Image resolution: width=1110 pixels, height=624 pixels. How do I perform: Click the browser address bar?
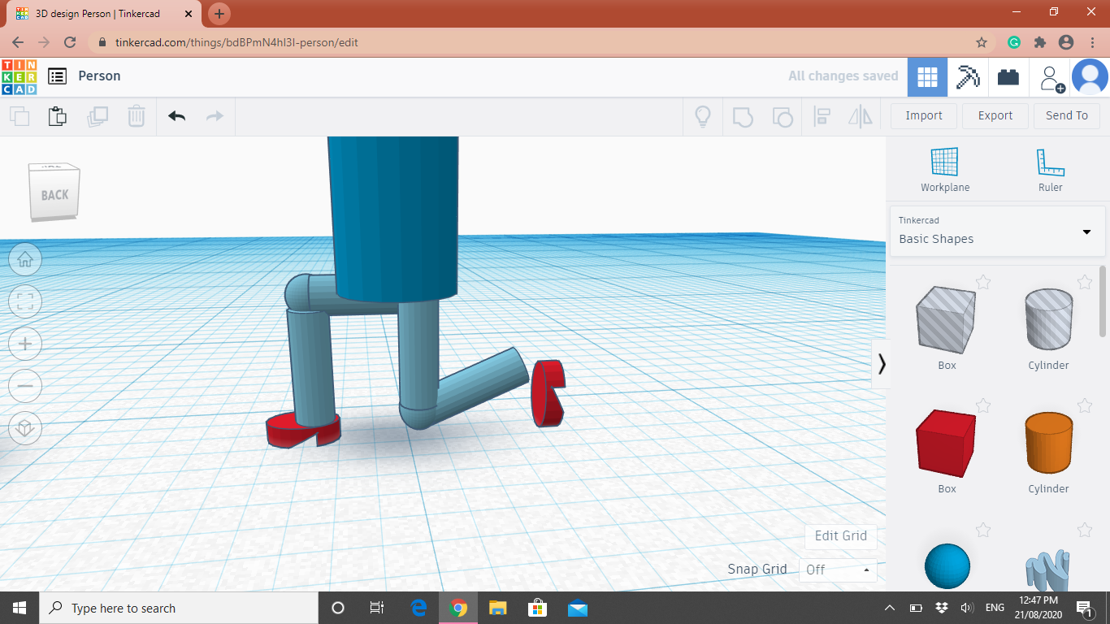(536, 42)
